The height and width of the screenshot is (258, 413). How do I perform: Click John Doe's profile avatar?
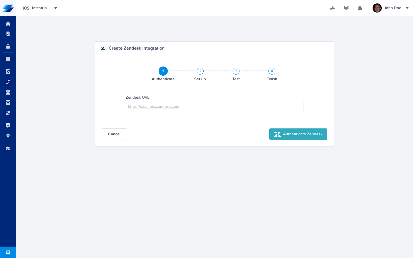[377, 8]
